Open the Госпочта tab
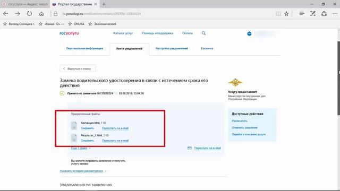The height and width of the screenshot is (191, 340). 207,48
